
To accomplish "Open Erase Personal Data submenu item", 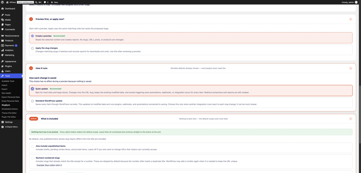I will coord(10,101).
